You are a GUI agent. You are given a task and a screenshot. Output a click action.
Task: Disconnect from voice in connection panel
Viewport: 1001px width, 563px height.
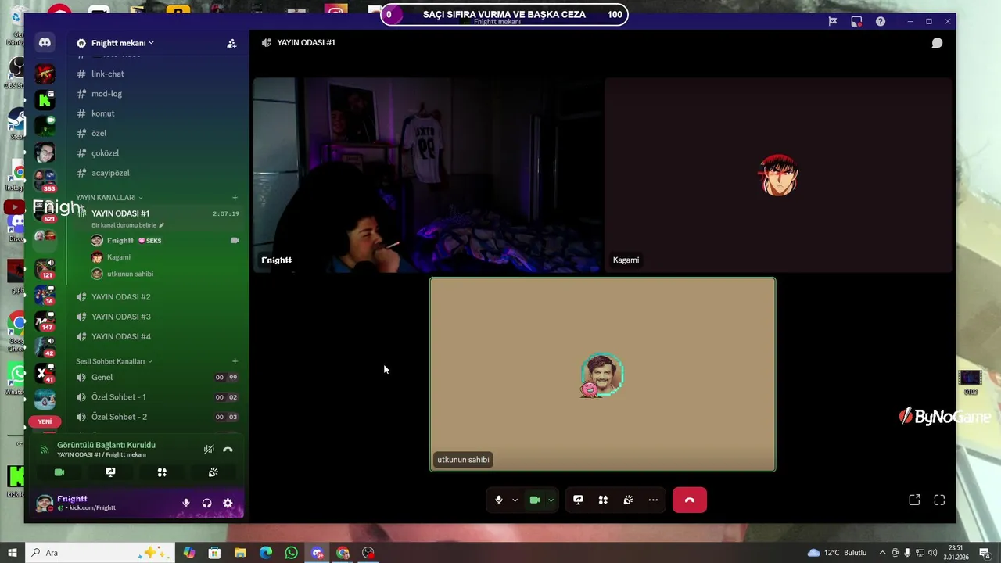point(228,450)
